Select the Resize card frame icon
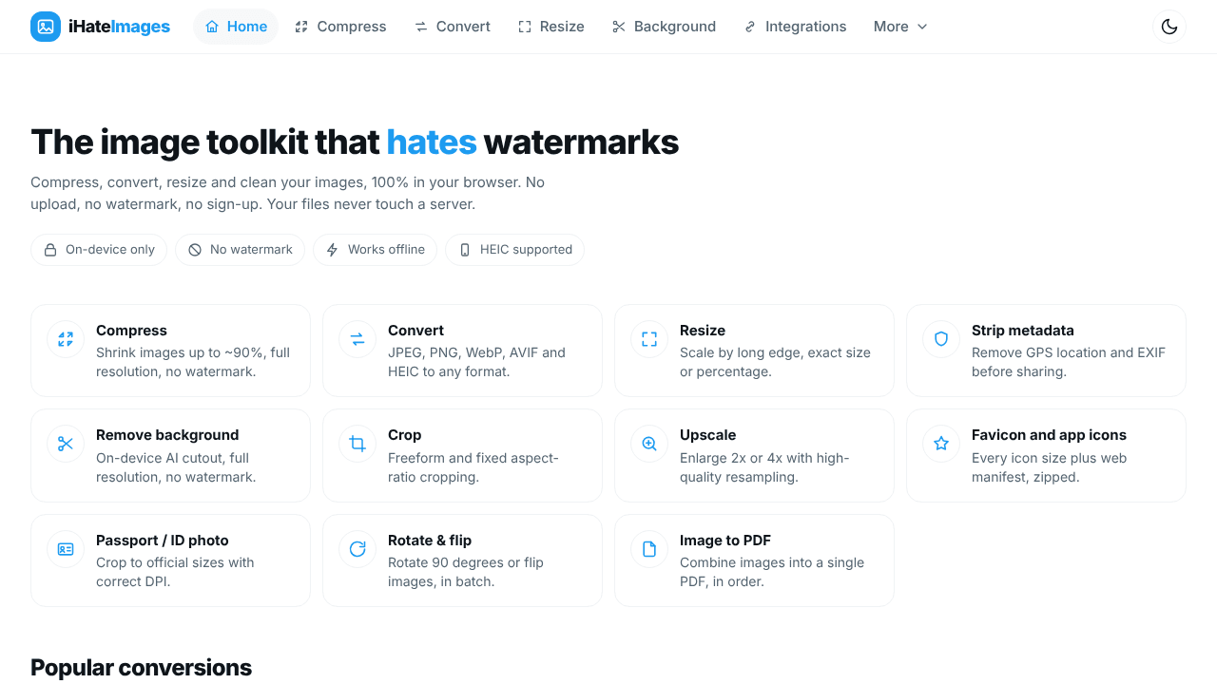This screenshot has height=684, width=1217. [x=649, y=339]
